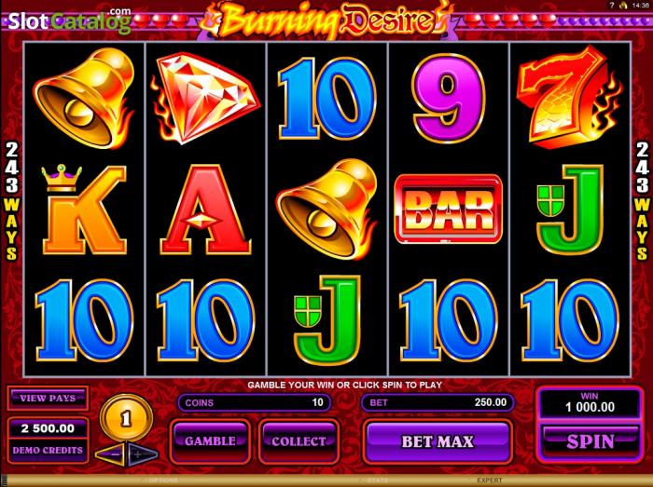The height and width of the screenshot is (487, 653).
Task: Click the gold coin value 1 token
Action: pos(126,418)
